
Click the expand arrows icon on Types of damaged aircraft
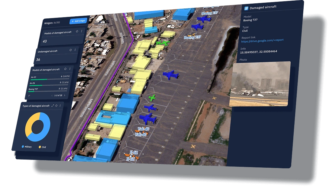click(x=53, y=106)
